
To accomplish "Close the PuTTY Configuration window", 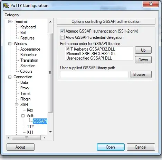I will (151, 4).
